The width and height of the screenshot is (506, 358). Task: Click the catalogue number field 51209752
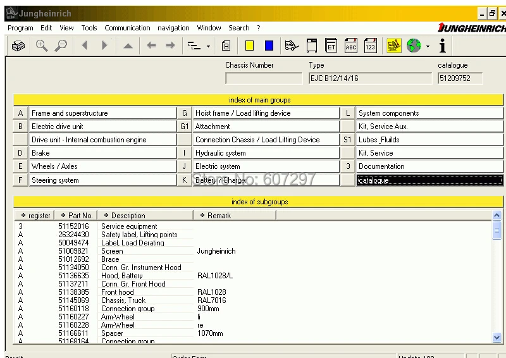pos(460,78)
